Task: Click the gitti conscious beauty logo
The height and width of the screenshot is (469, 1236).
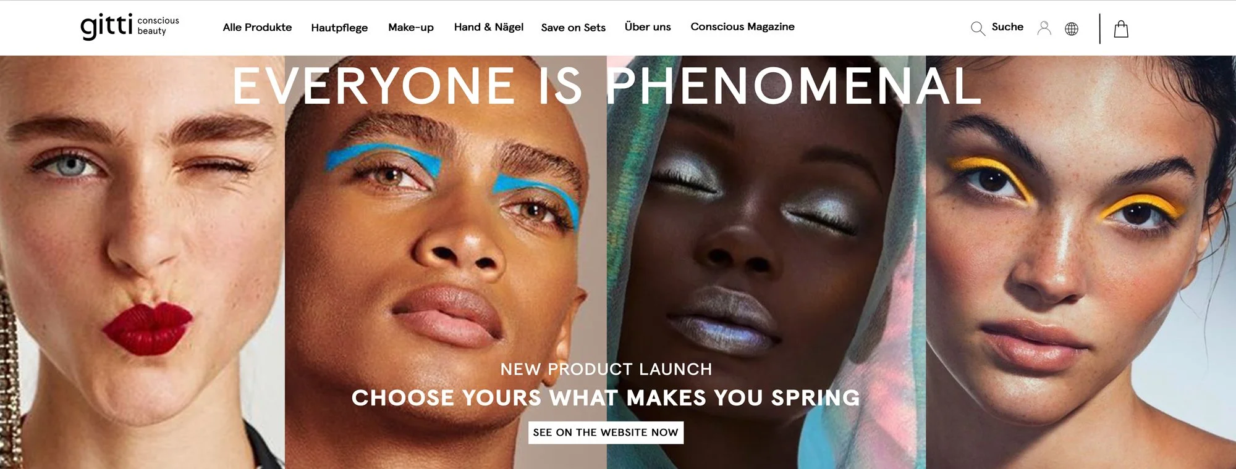Action: pyautogui.click(x=130, y=27)
